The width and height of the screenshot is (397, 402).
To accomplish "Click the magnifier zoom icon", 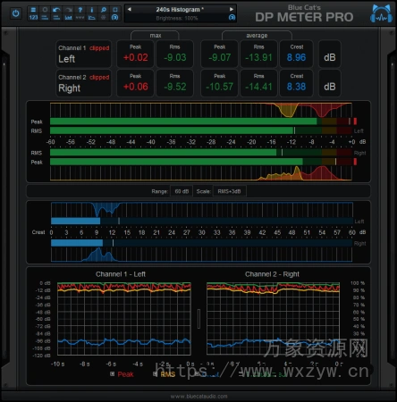I will click(x=104, y=10).
